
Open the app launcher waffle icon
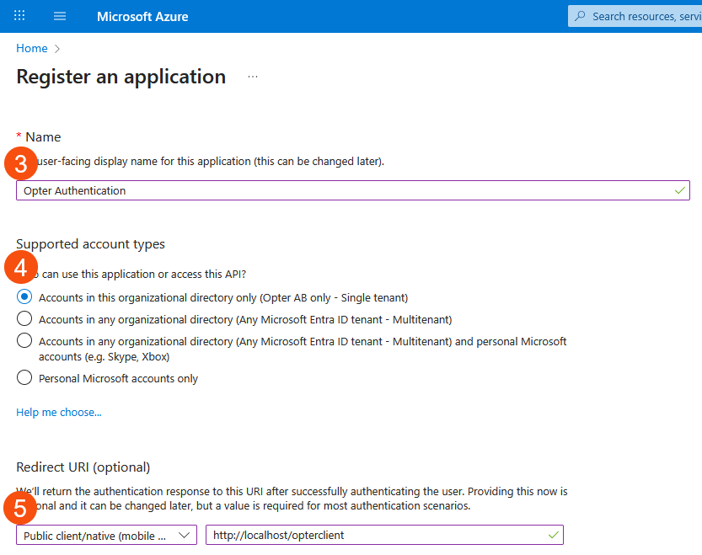pos(19,16)
